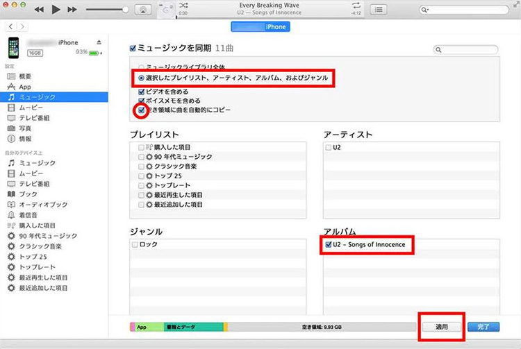This screenshot has height=349, width=521.
Task: Go forward with the right chevron
Action: (x=22, y=26)
